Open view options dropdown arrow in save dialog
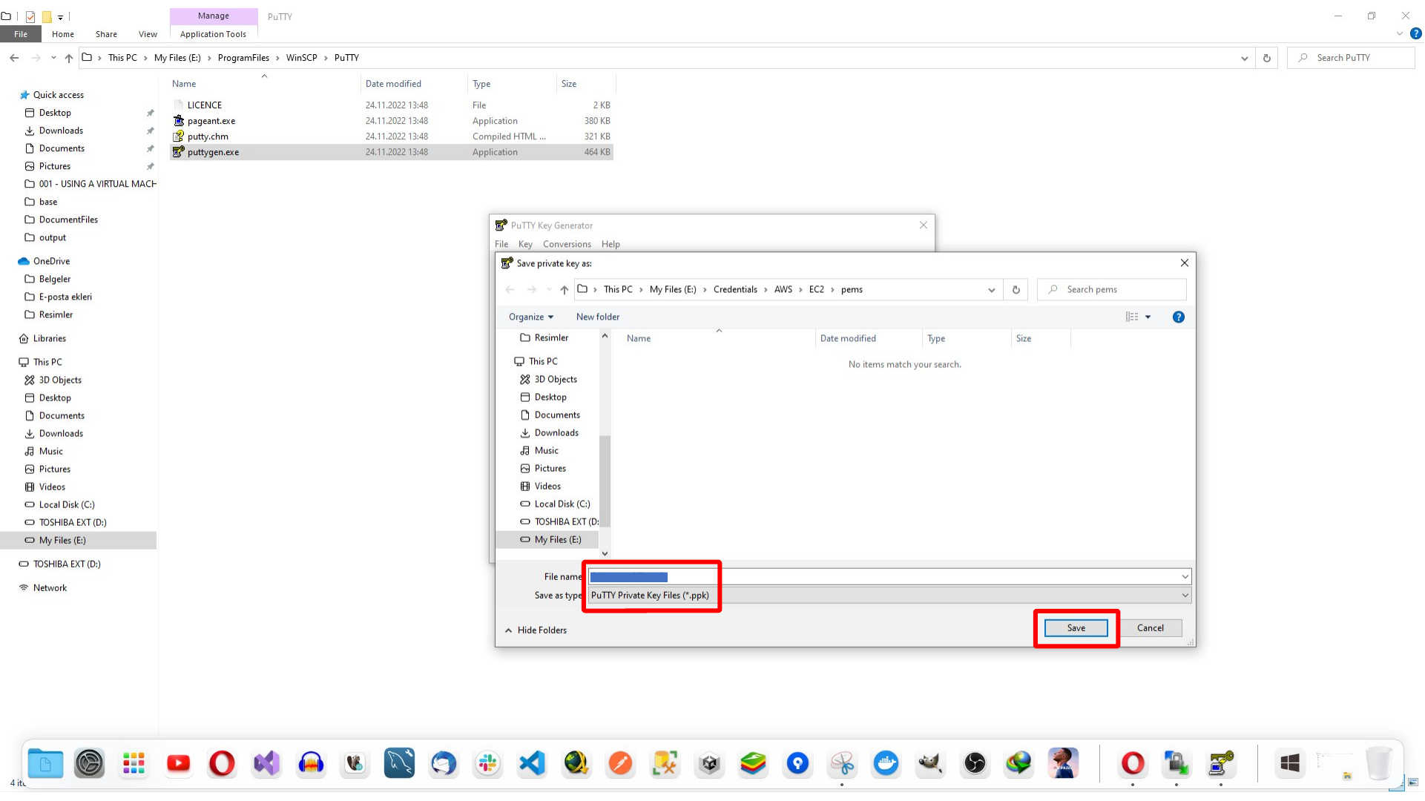This screenshot has width=1425, height=801. pos(1148,317)
